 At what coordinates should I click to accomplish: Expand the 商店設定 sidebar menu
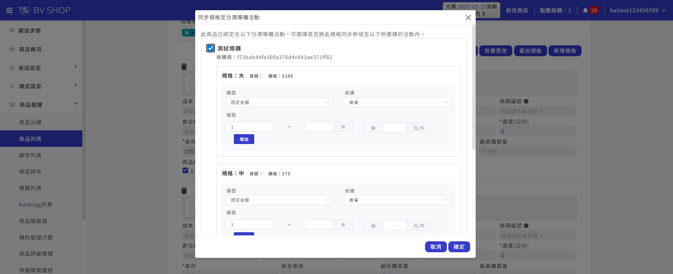pyautogui.click(x=76, y=67)
